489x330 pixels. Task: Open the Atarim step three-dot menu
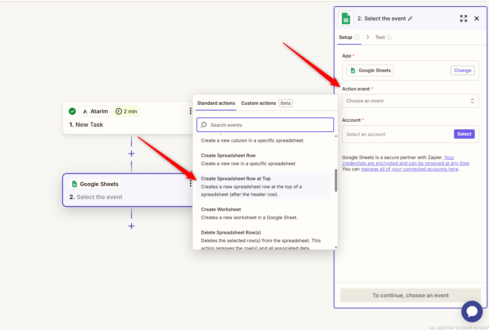click(x=190, y=111)
